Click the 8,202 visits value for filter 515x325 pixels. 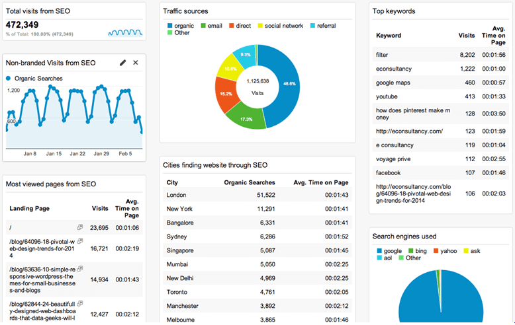click(467, 55)
